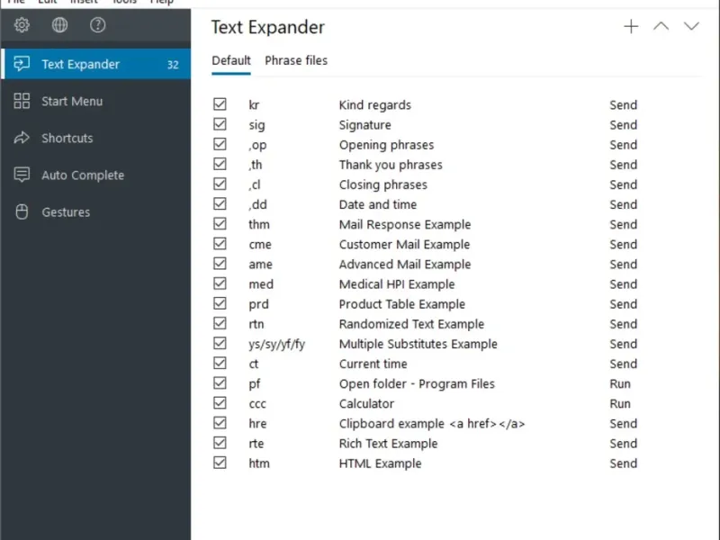The width and height of the screenshot is (720, 540).
Task: Move phrase up with up chevron
Action: (661, 27)
